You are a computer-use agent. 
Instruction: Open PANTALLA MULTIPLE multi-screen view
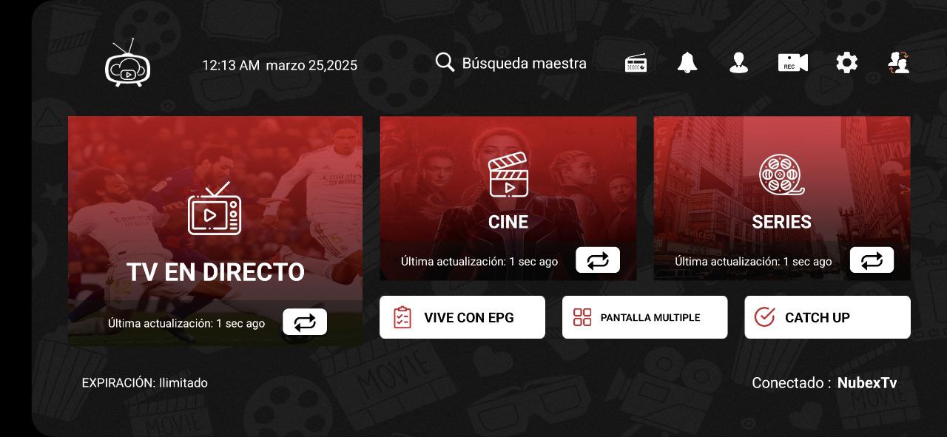(x=645, y=317)
